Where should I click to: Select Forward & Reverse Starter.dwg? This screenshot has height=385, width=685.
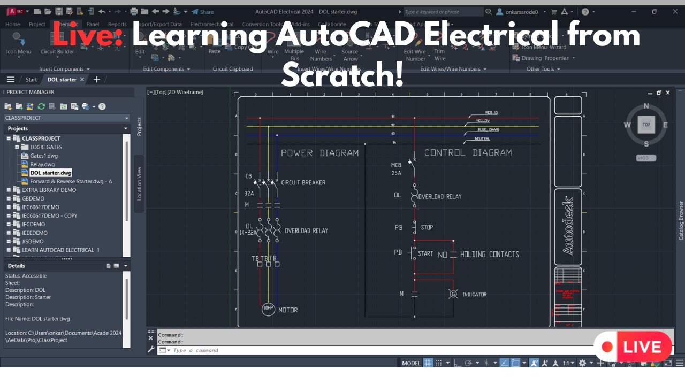pyautogui.click(x=71, y=181)
